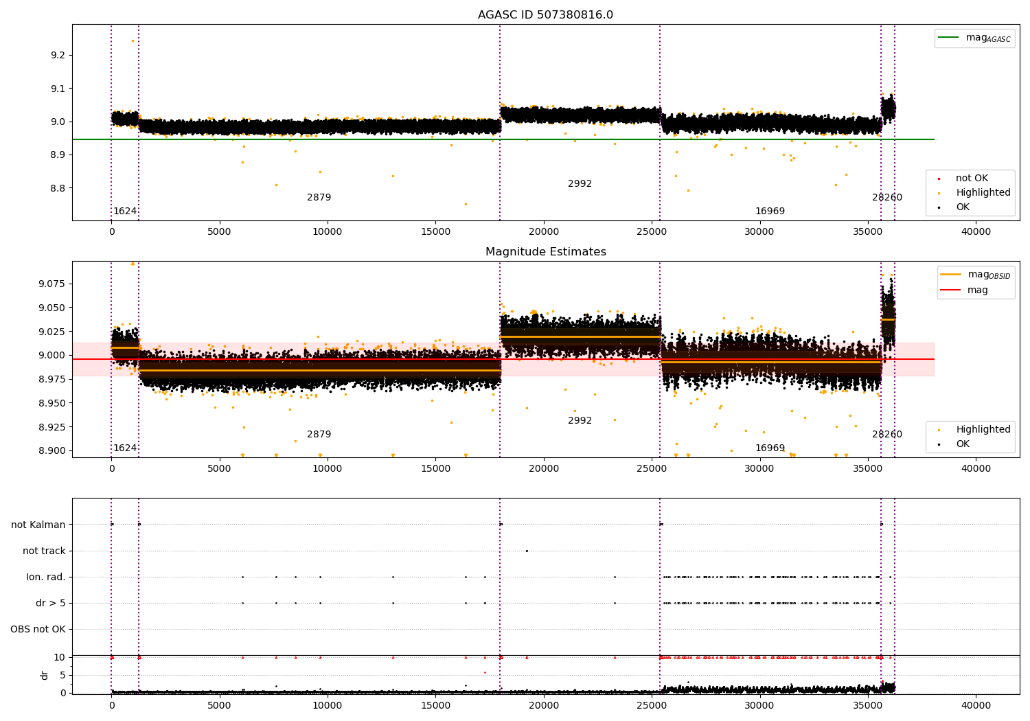
Task: Select OBSID label 2879 in the top plot
Action: click(319, 198)
